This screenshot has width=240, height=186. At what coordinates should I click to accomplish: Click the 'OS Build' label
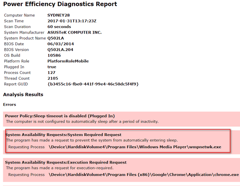(x=12, y=56)
